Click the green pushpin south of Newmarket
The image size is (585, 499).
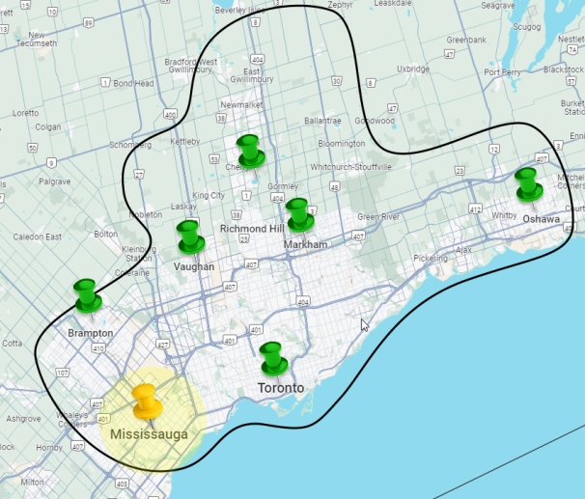[250, 151]
